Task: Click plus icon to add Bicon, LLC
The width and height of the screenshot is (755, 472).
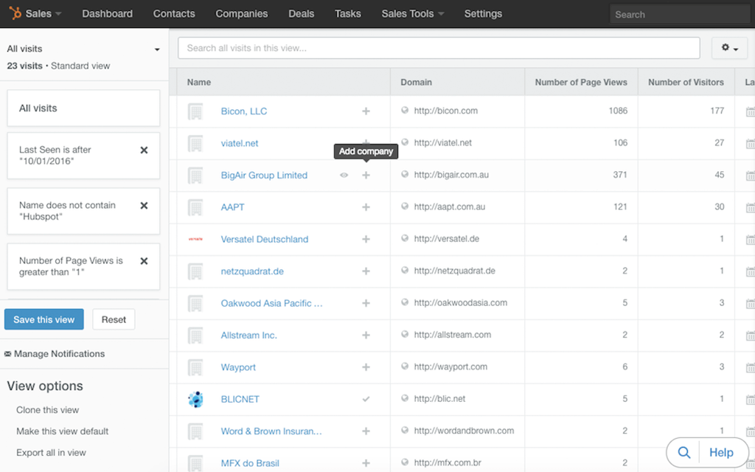Action: [366, 111]
